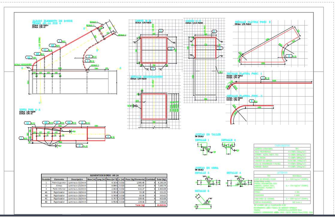Select the "DETALLE RIGIDIZADORES" heading
The width and height of the screenshot is (335, 217).
click(x=147, y=77)
